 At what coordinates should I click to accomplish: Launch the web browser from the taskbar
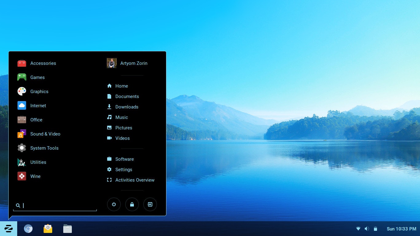(28, 229)
